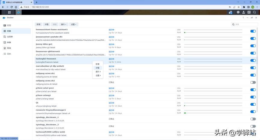The image size is (260, 140).
Task: Expand 操作 submenu in context menu
Action: 98,72
